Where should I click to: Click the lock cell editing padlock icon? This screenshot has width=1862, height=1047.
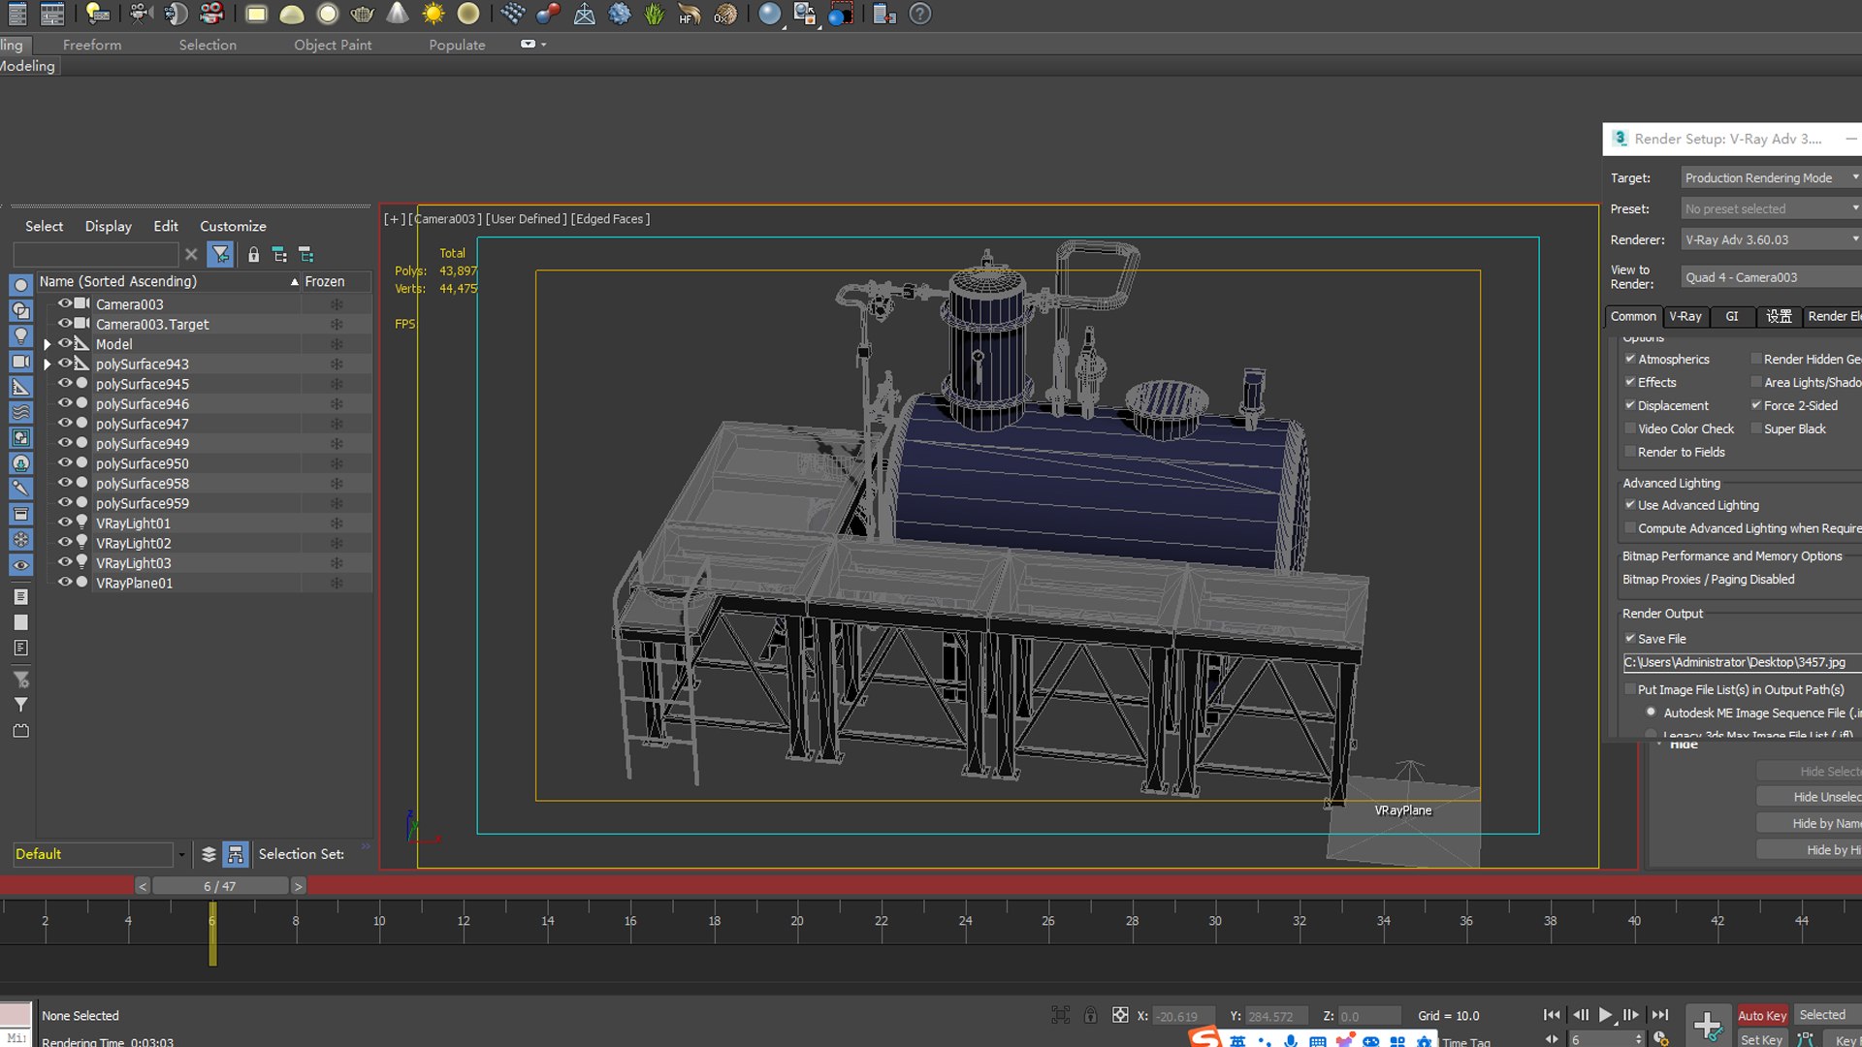(253, 255)
